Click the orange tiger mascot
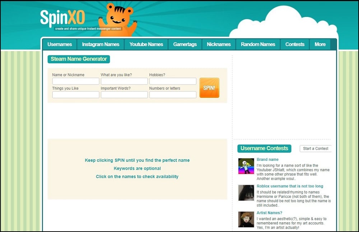 (x=118, y=20)
